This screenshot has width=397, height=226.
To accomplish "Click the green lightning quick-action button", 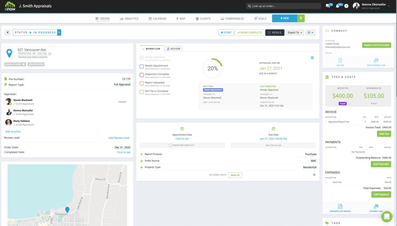I will [301, 18].
